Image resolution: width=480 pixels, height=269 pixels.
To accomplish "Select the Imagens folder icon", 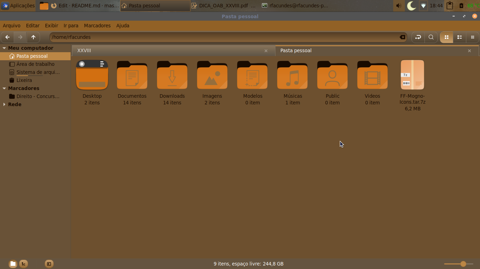I will pyautogui.click(x=212, y=75).
